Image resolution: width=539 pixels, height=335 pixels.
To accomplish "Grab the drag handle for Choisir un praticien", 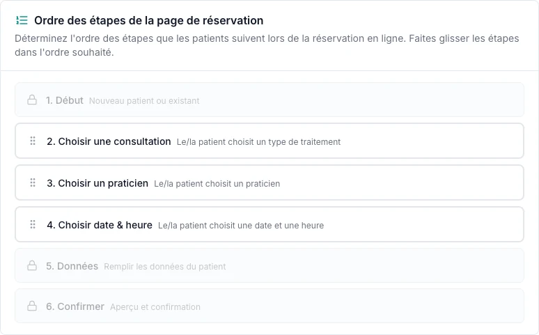I will point(33,182).
